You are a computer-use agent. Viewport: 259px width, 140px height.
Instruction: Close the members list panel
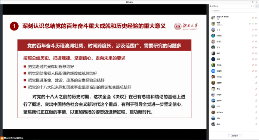click(253, 6)
